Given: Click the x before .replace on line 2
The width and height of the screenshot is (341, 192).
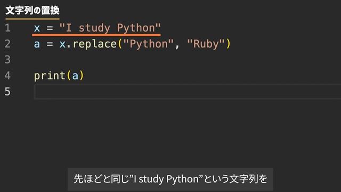Looking at the screenshot, I should click(x=62, y=44).
